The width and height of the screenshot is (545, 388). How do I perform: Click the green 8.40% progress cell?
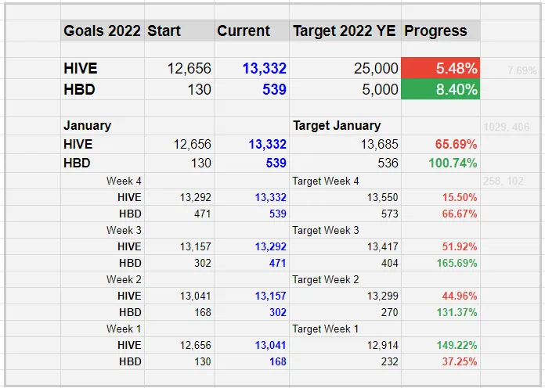tap(441, 89)
